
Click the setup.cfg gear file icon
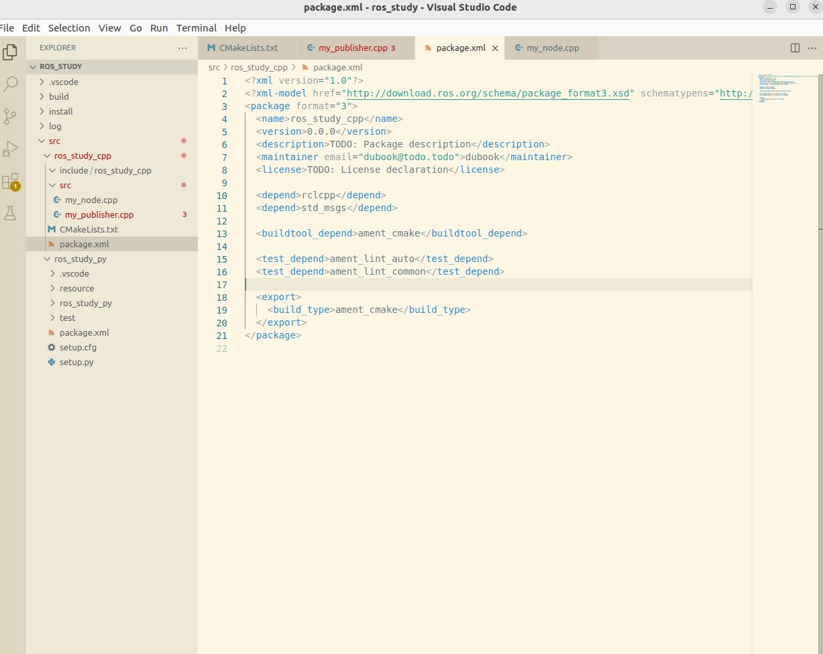(52, 348)
